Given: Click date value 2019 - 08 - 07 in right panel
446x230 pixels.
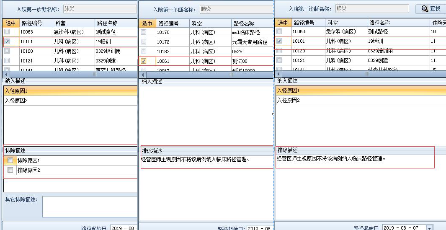Looking at the screenshot, I should click(401, 228).
